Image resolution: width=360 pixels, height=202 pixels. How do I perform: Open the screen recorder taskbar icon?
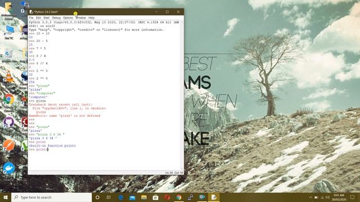202,197
